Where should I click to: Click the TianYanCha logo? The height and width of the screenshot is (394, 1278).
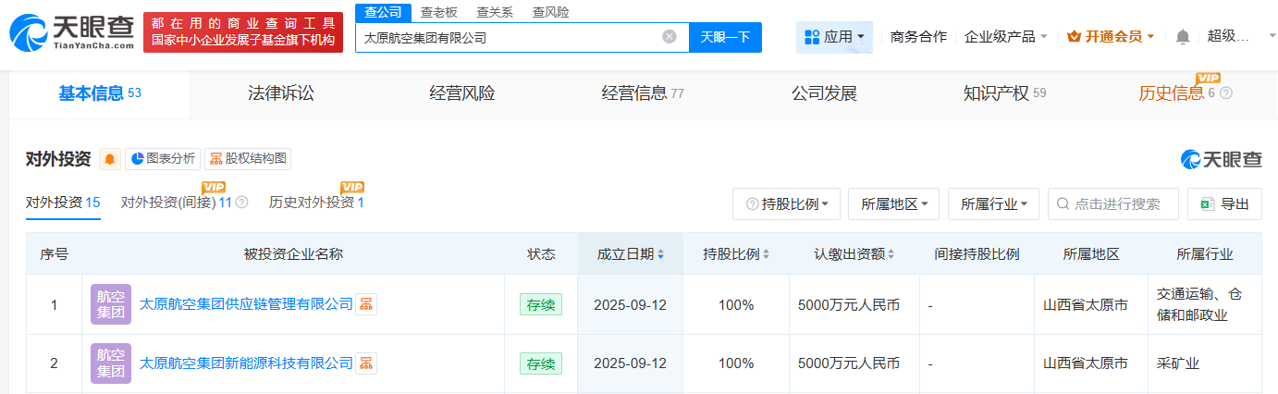coord(71,34)
